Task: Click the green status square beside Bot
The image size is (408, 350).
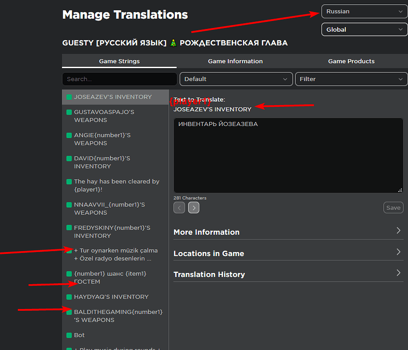Action: pyautogui.click(x=69, y=335)
